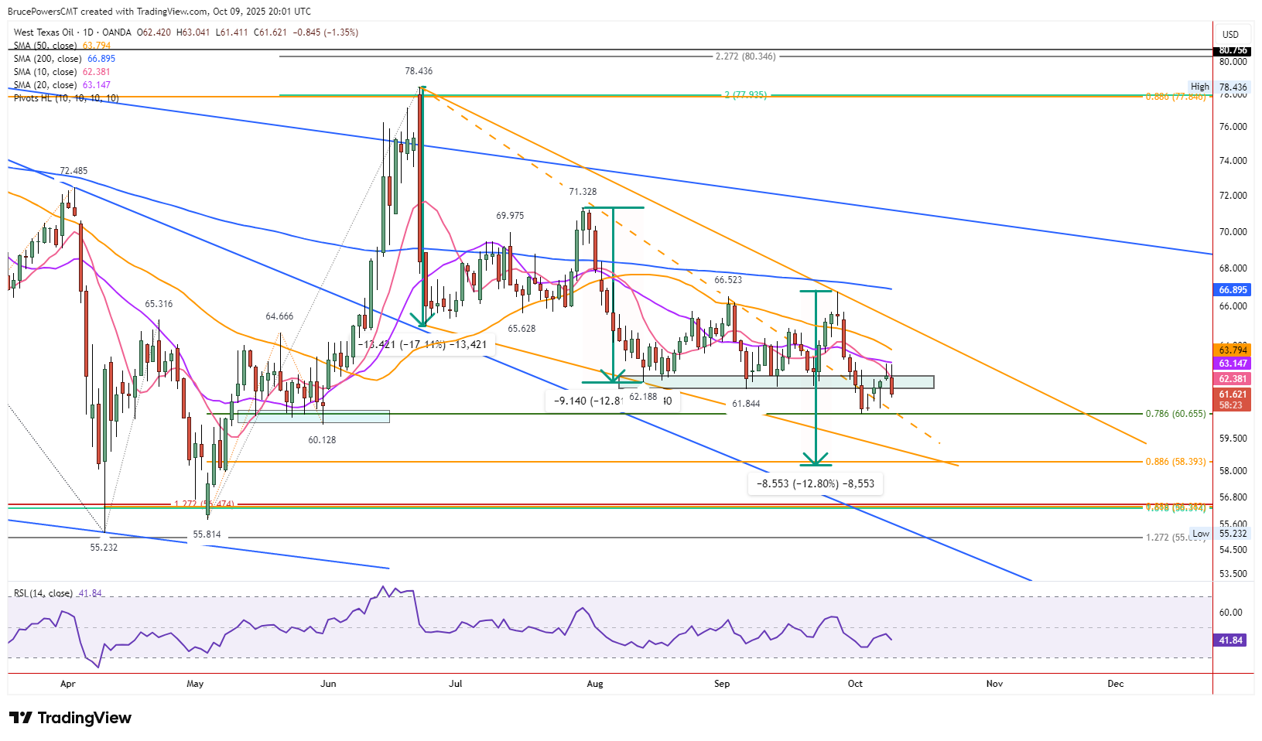
Task: Click the High 78.436 axis label
Action: [1219, 87]
